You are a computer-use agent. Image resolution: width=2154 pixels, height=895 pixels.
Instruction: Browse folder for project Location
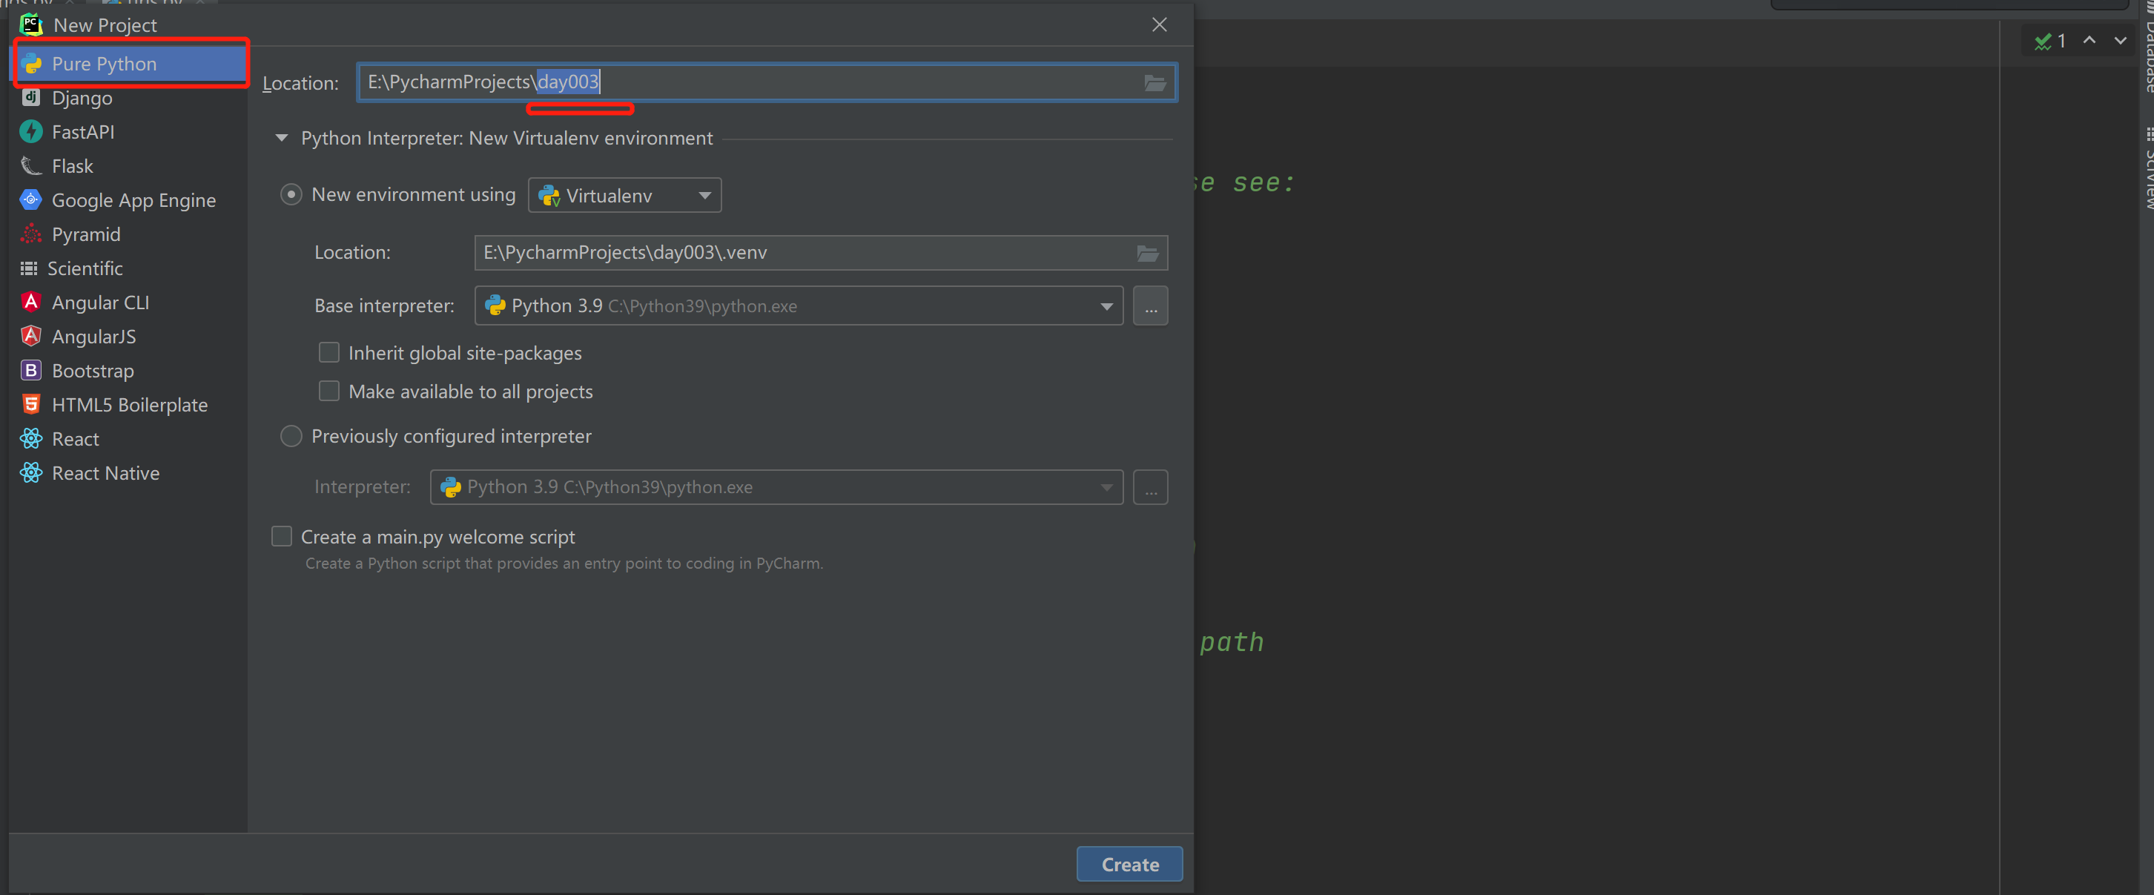pos(1154,83)
